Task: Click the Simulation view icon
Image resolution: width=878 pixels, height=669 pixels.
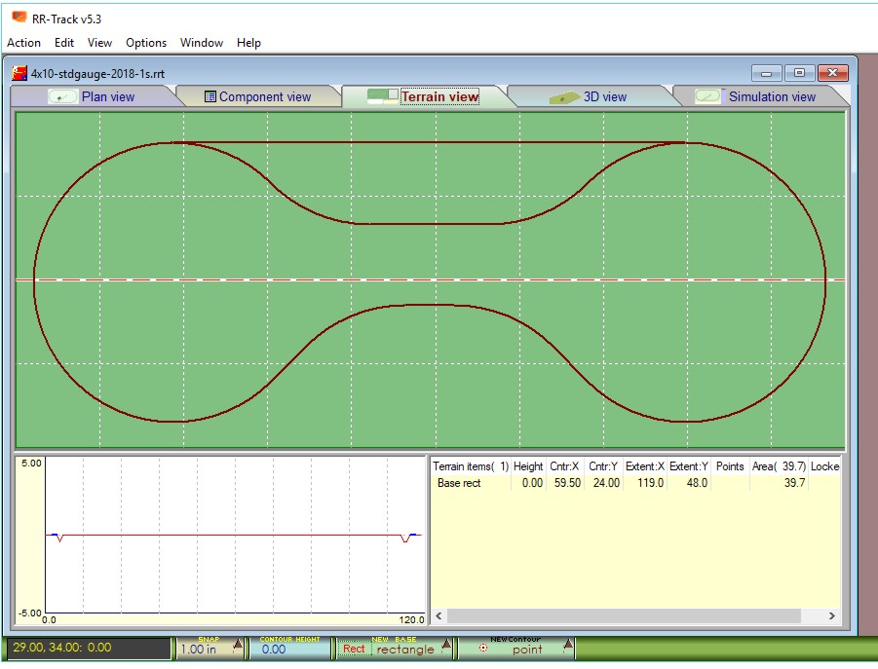Action: click(706, 95)
